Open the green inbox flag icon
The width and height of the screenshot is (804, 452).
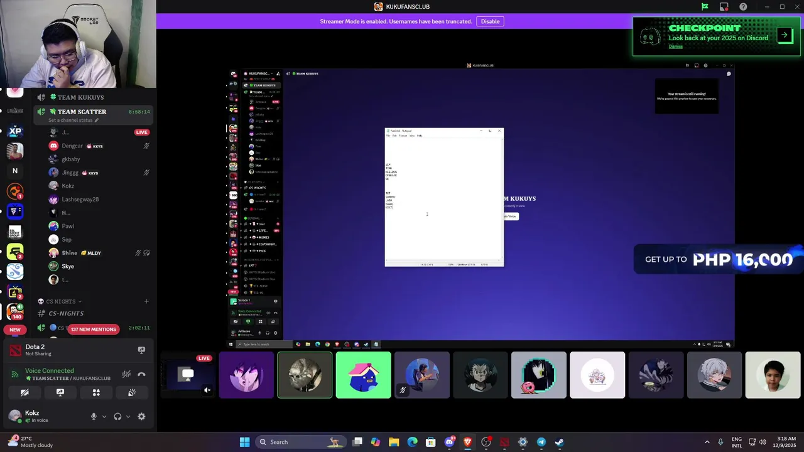pos(705,7)
